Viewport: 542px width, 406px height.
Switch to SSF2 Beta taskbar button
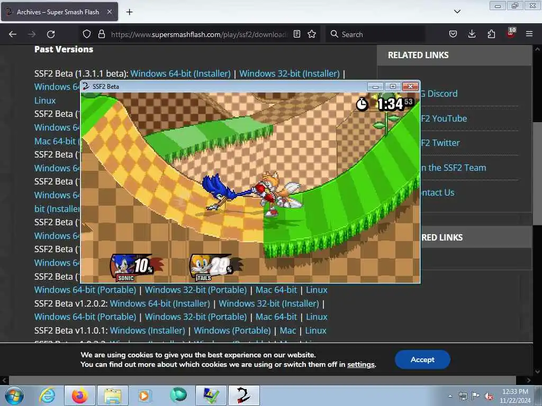(243, 395)
